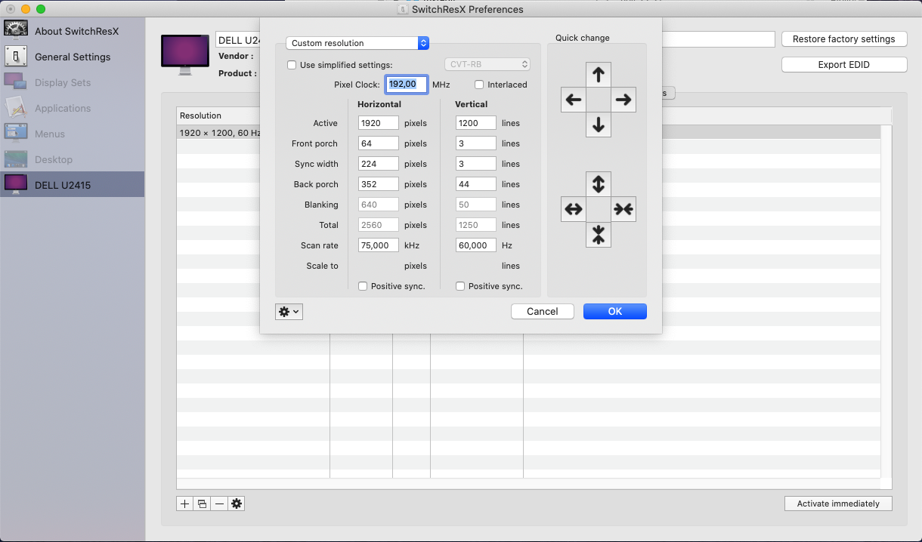922x542 pixels.
Task: Click the shrink horizontally arrow icon
Action: [623, 209]
